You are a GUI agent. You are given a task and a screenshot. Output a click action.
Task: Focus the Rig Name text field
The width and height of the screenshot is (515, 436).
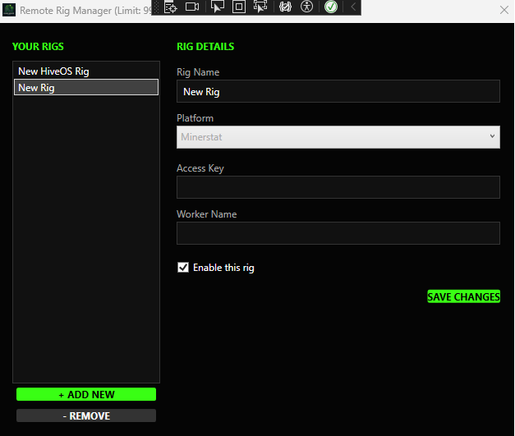[x=338, y=91]
